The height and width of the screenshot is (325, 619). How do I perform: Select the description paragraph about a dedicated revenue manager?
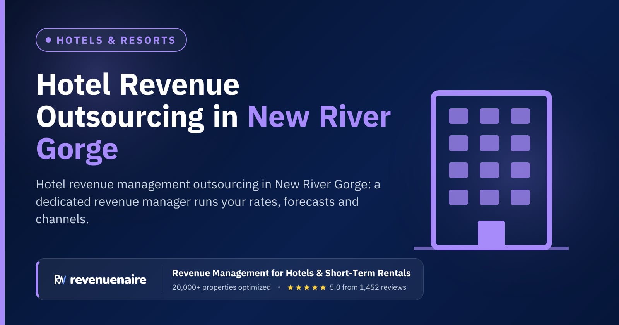click(208, 202)
